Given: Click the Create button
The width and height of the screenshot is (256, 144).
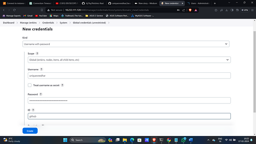Looking at the screenshot, I should coord(30,131).
